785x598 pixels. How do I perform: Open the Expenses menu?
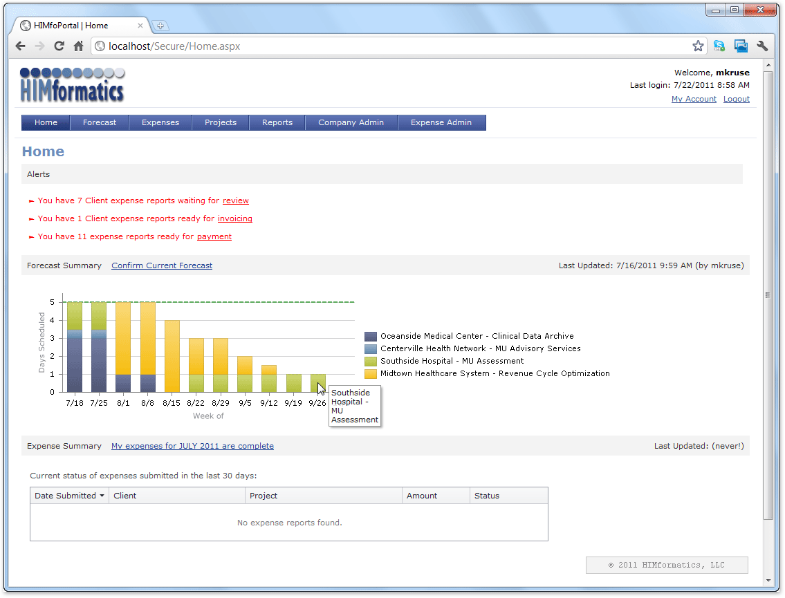[160, 122]
